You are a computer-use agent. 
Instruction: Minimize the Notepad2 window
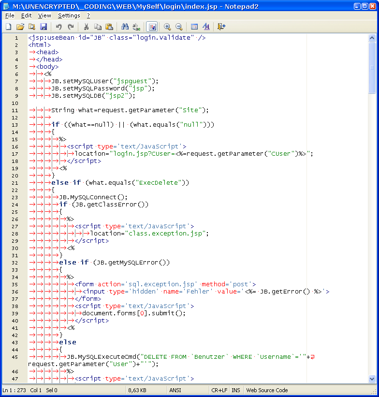357,6
